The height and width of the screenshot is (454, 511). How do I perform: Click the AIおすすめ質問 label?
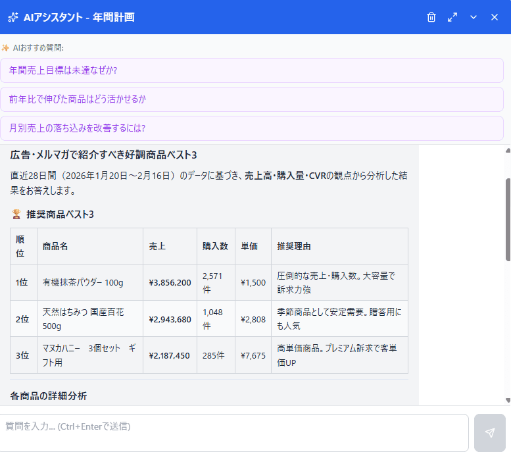click(x=38, y=48)
